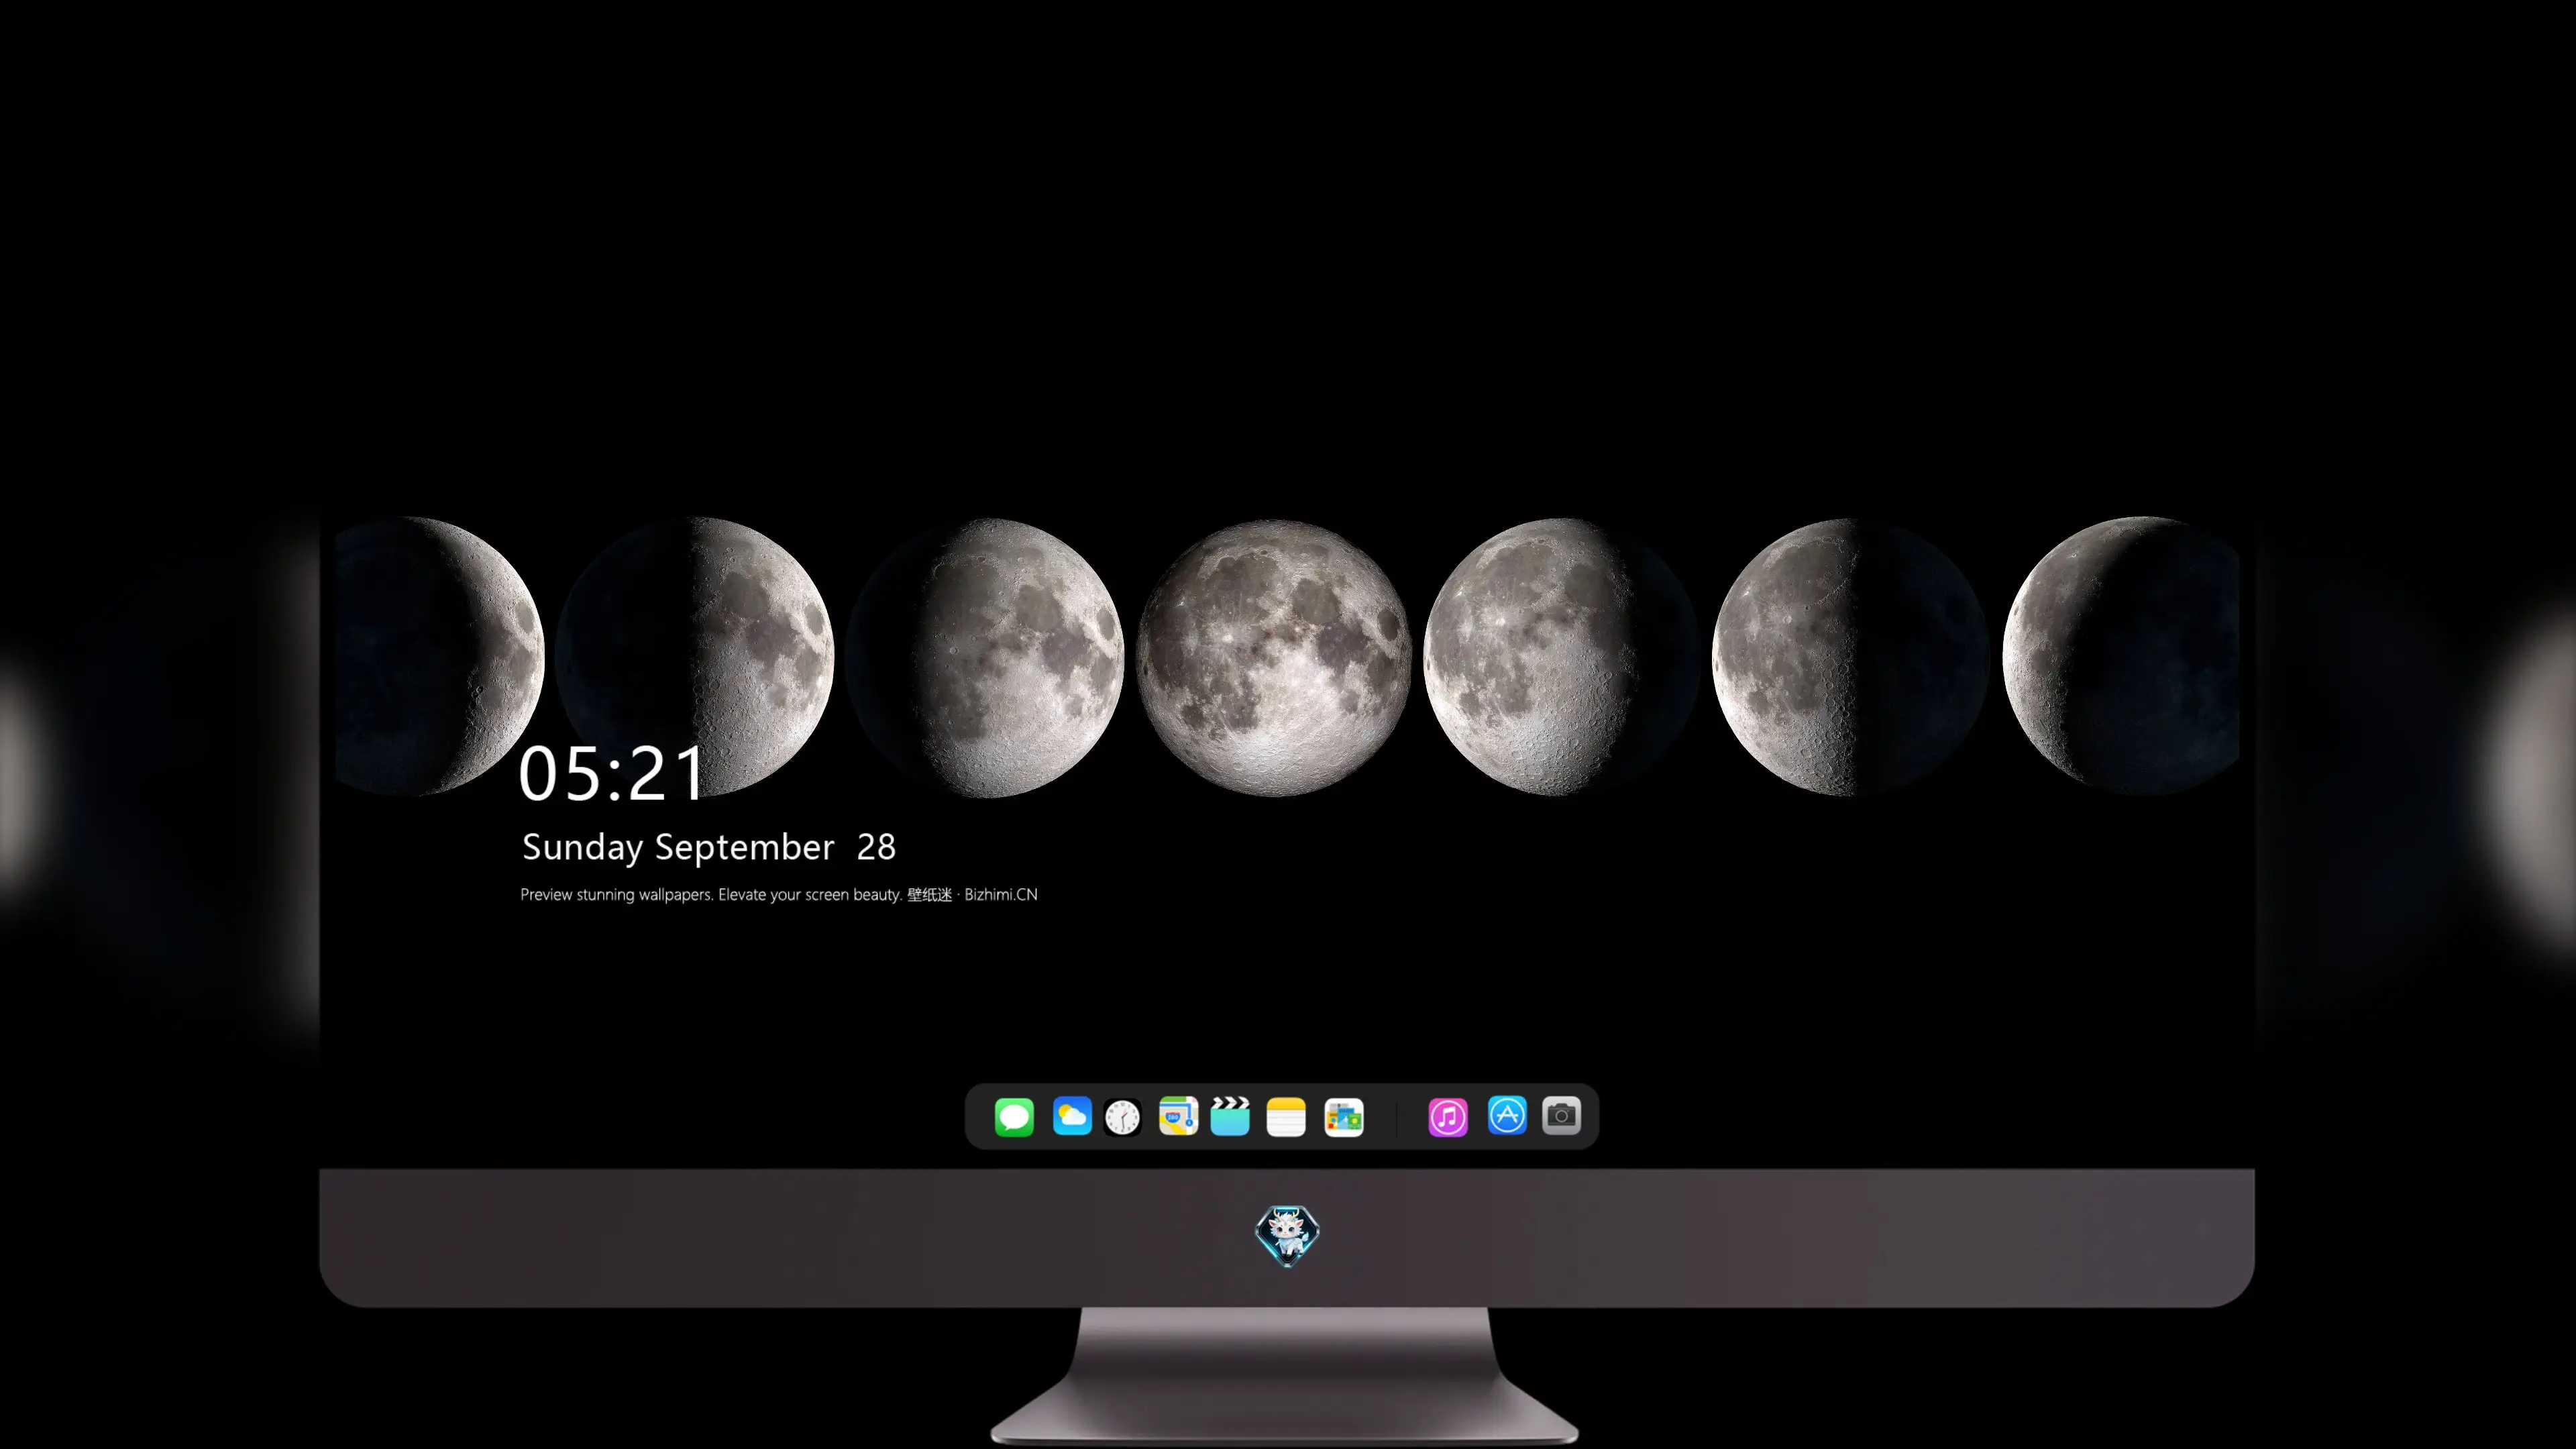Open the green Messages app in dock
Screen dimensions: 2576x1449
pos(1014,1117)
